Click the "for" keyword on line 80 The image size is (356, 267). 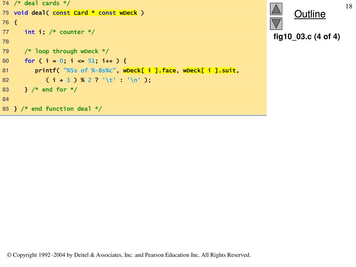tap(30, 61)
